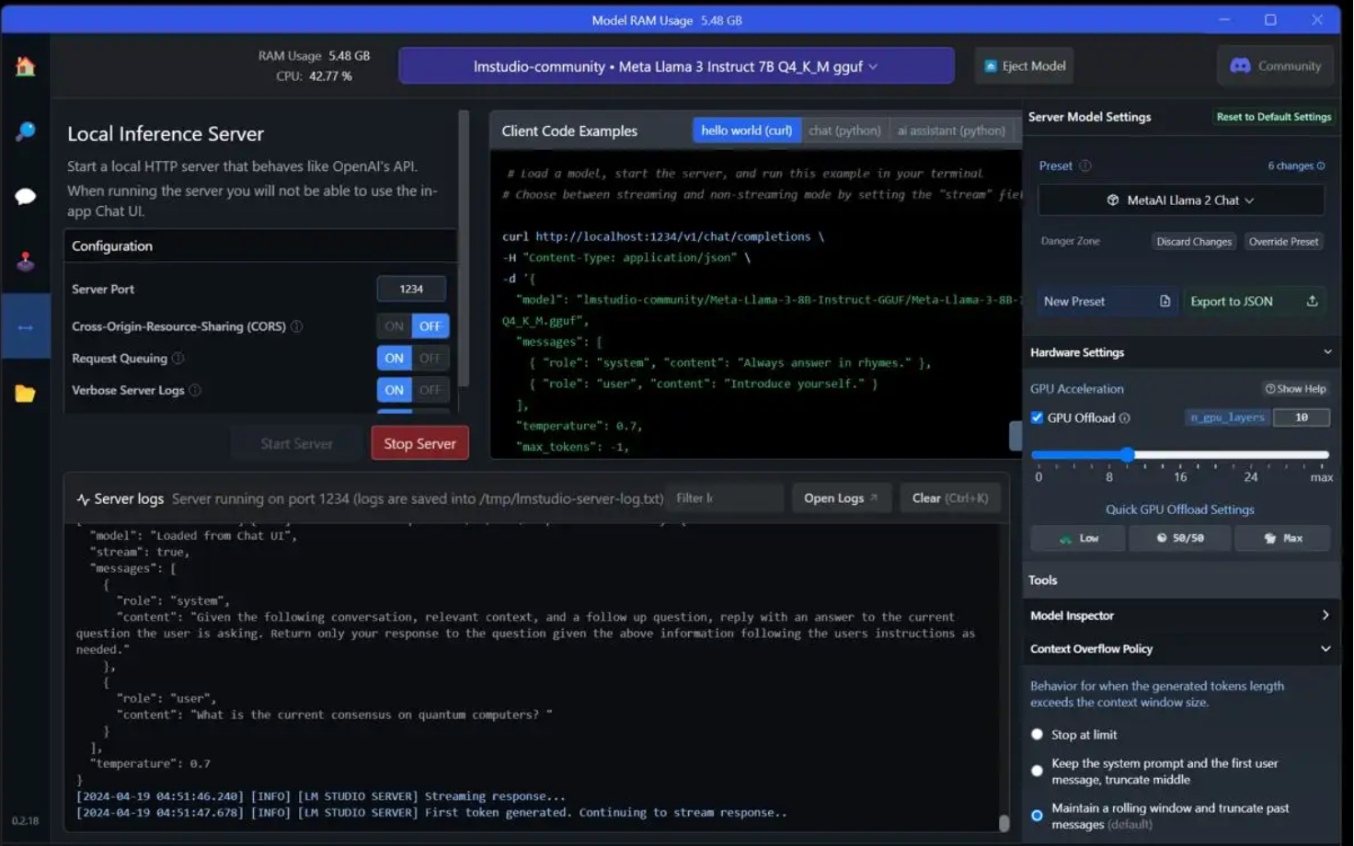Click Discard Changes button
1354x846 pixels.
(1194, 242)
